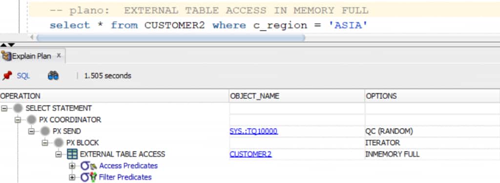
Task: Pin the Explain Plan with the pushpin icon
Action: pyautogui.click(x=7, y=75)
